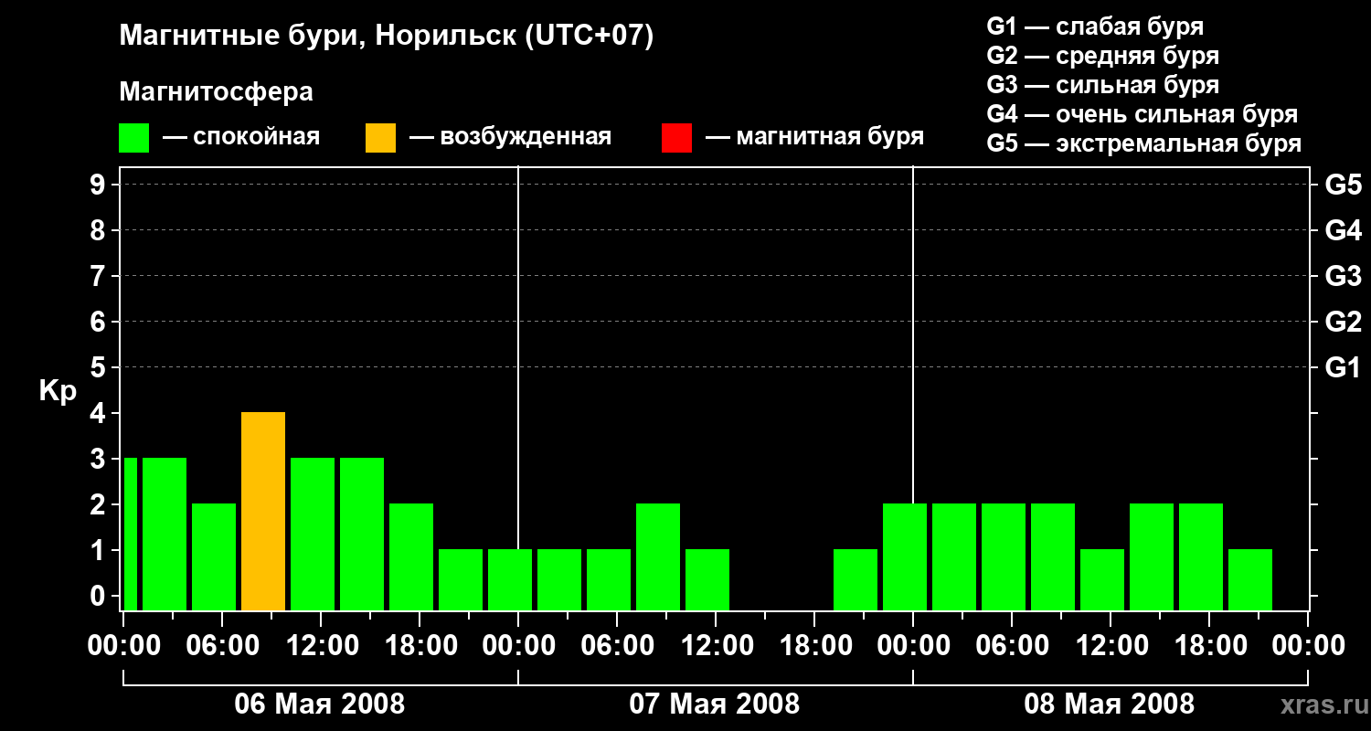The height and width of the screenshot is (731, 1371).
Task: Click the '— магнитная буря' legend label
Action: pyautogui.click(x=815, y=138)
